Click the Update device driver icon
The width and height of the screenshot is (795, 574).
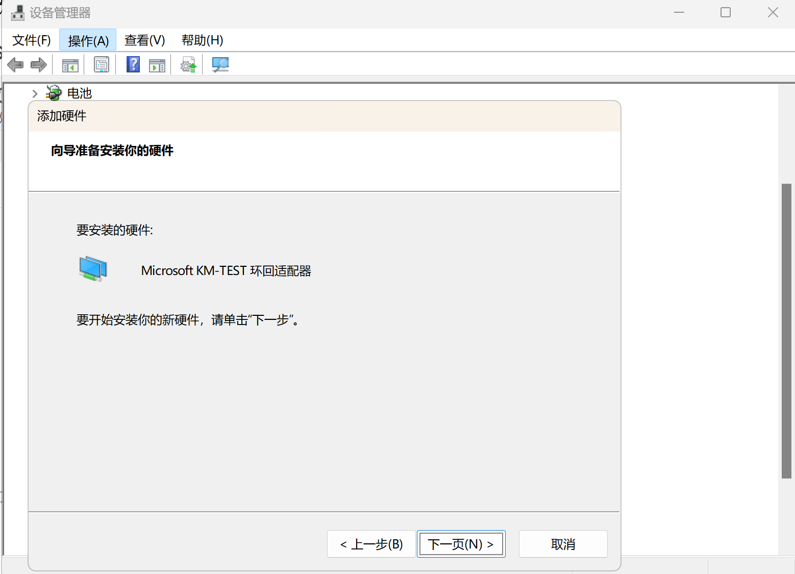click(189, 65)
